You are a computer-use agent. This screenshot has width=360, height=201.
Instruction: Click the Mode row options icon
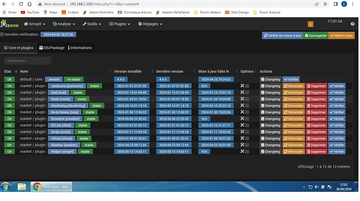(x=242, y=99)
